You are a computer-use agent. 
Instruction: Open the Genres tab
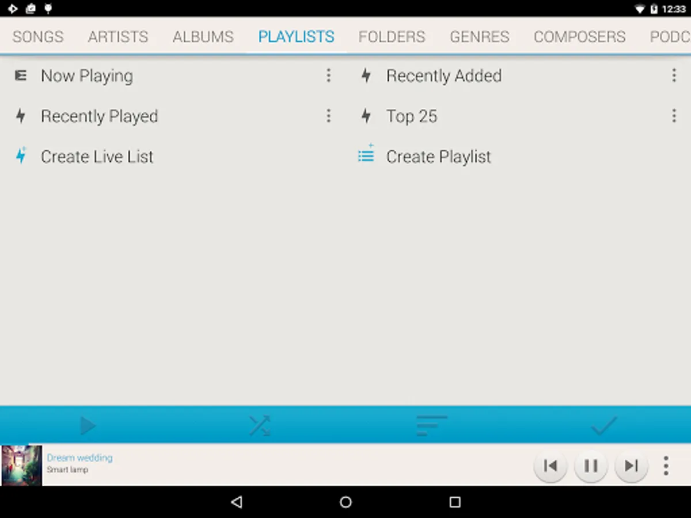point(480,36)
